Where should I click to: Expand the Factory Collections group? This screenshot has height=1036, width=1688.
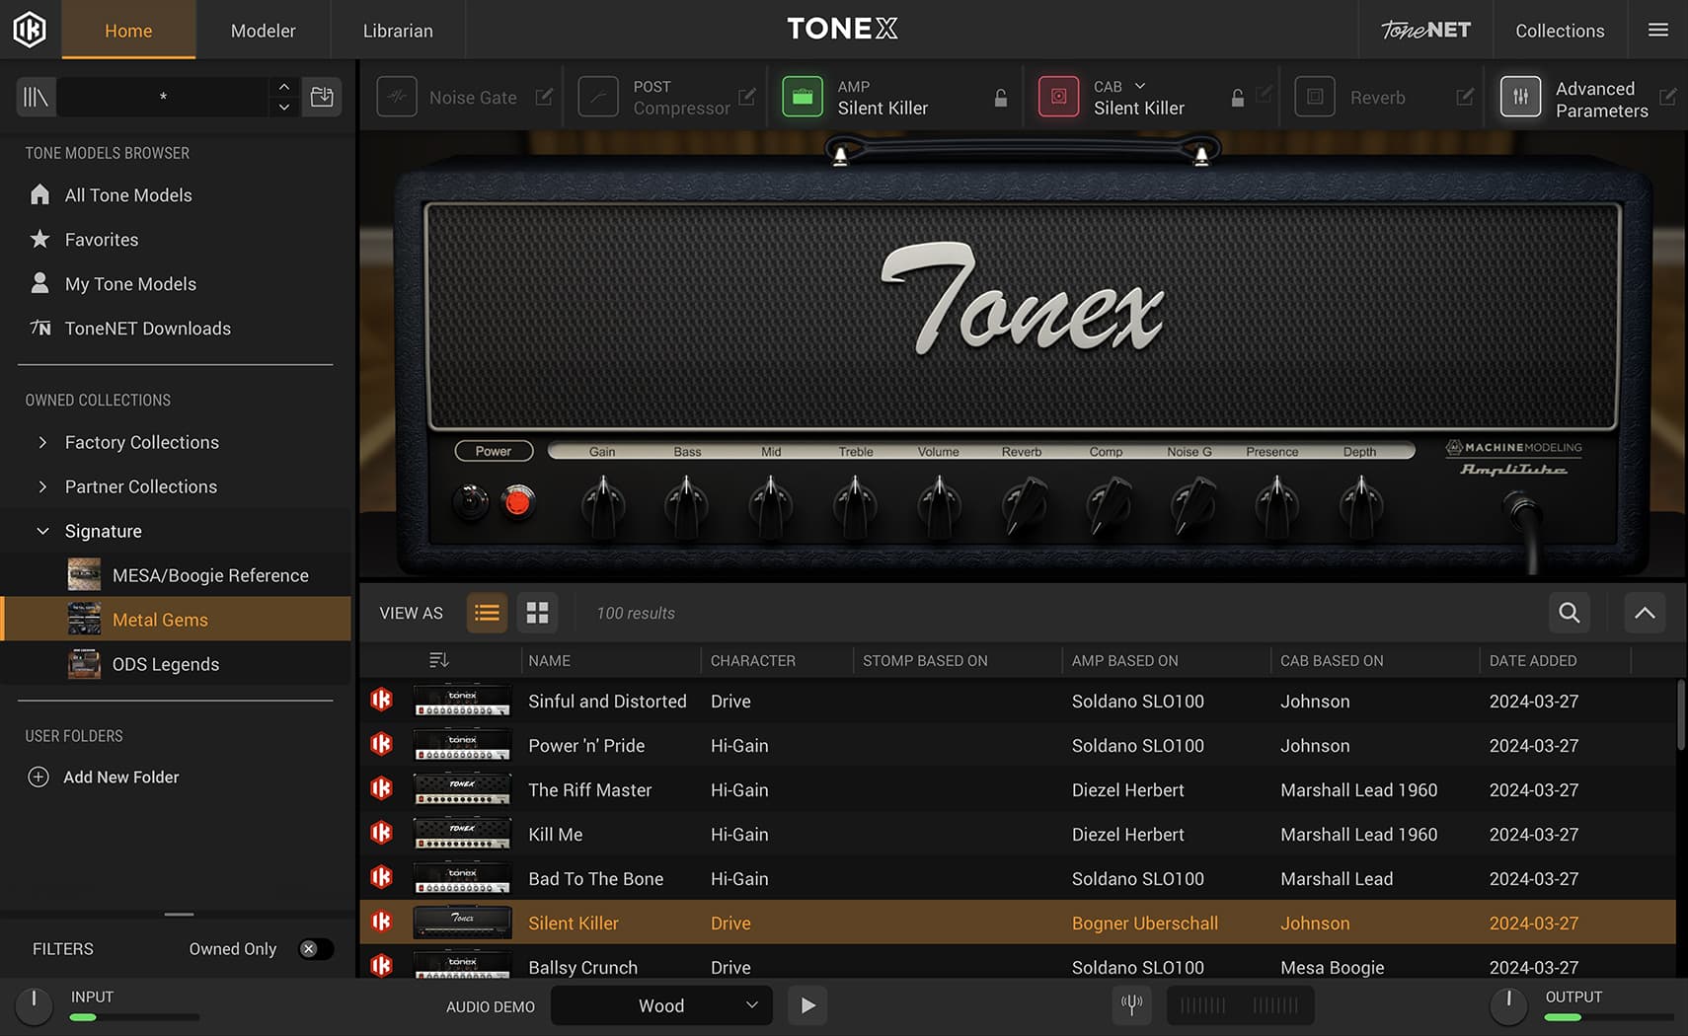click(141, 442)
